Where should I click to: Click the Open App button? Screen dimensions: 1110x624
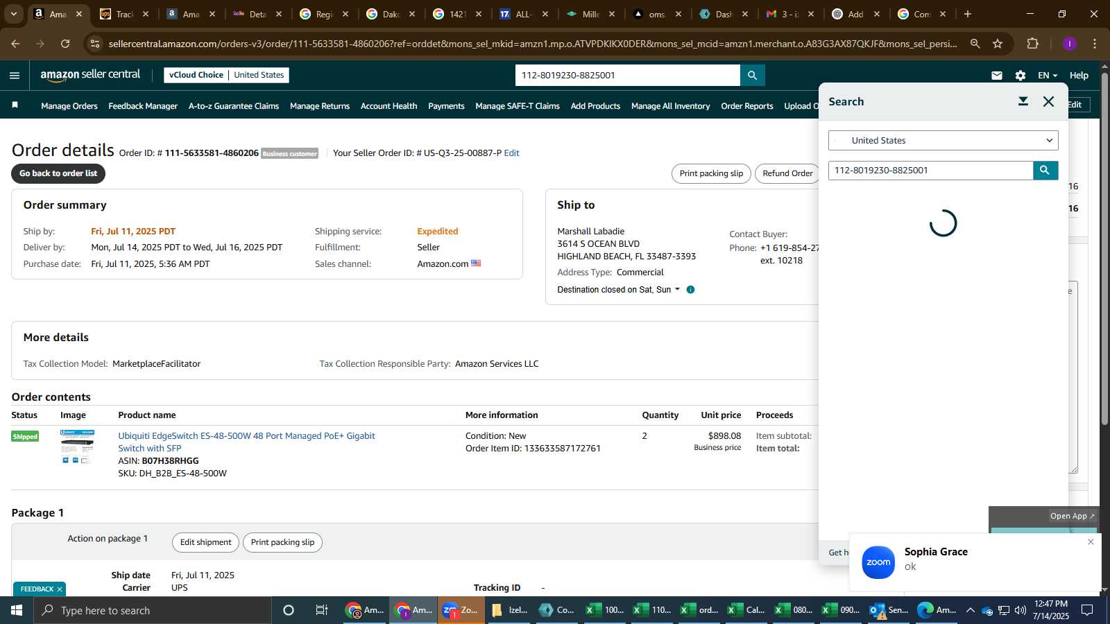pos(1072,516)
